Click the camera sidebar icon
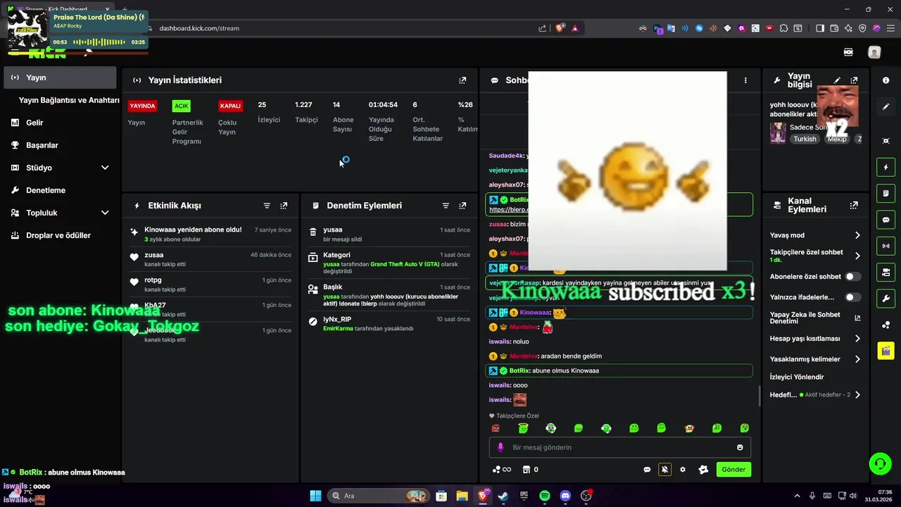The width and height of the screenshot is (901, 507). pos(886,272)
